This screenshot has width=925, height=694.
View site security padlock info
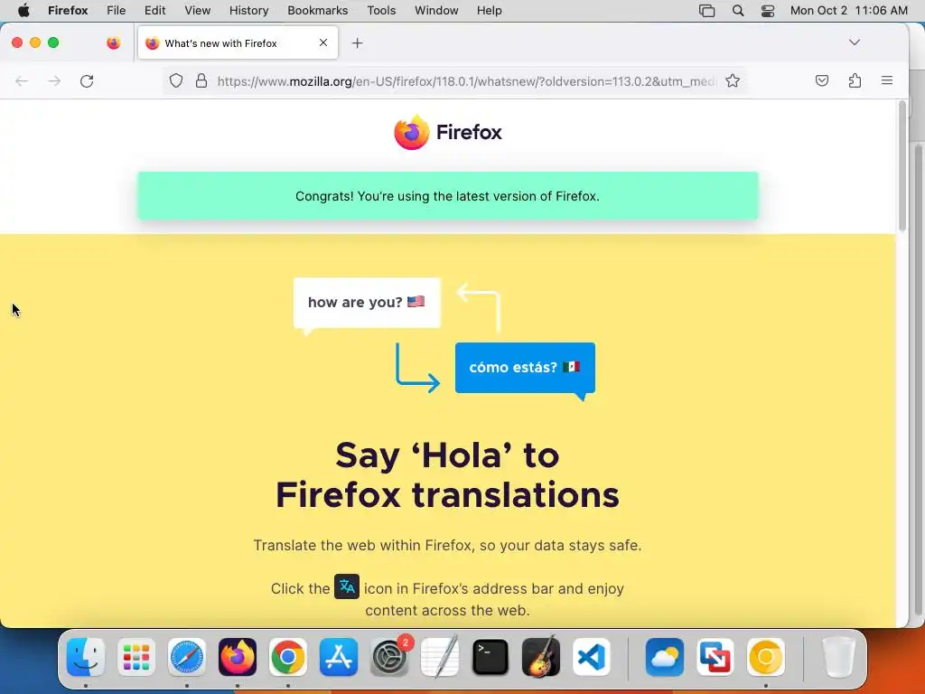[201, 80]
